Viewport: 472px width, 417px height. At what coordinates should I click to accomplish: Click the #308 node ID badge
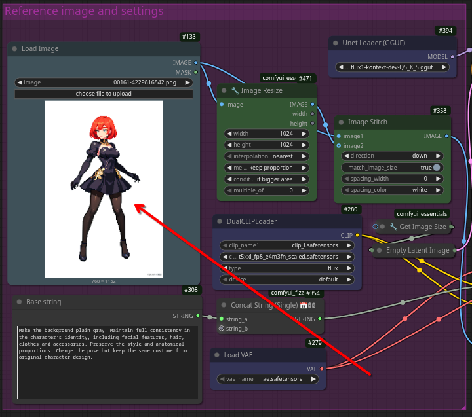pyautogui.click(x=191, y=290)
